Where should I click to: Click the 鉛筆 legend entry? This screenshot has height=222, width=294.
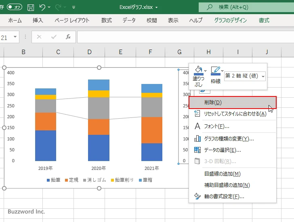[54, 180]
